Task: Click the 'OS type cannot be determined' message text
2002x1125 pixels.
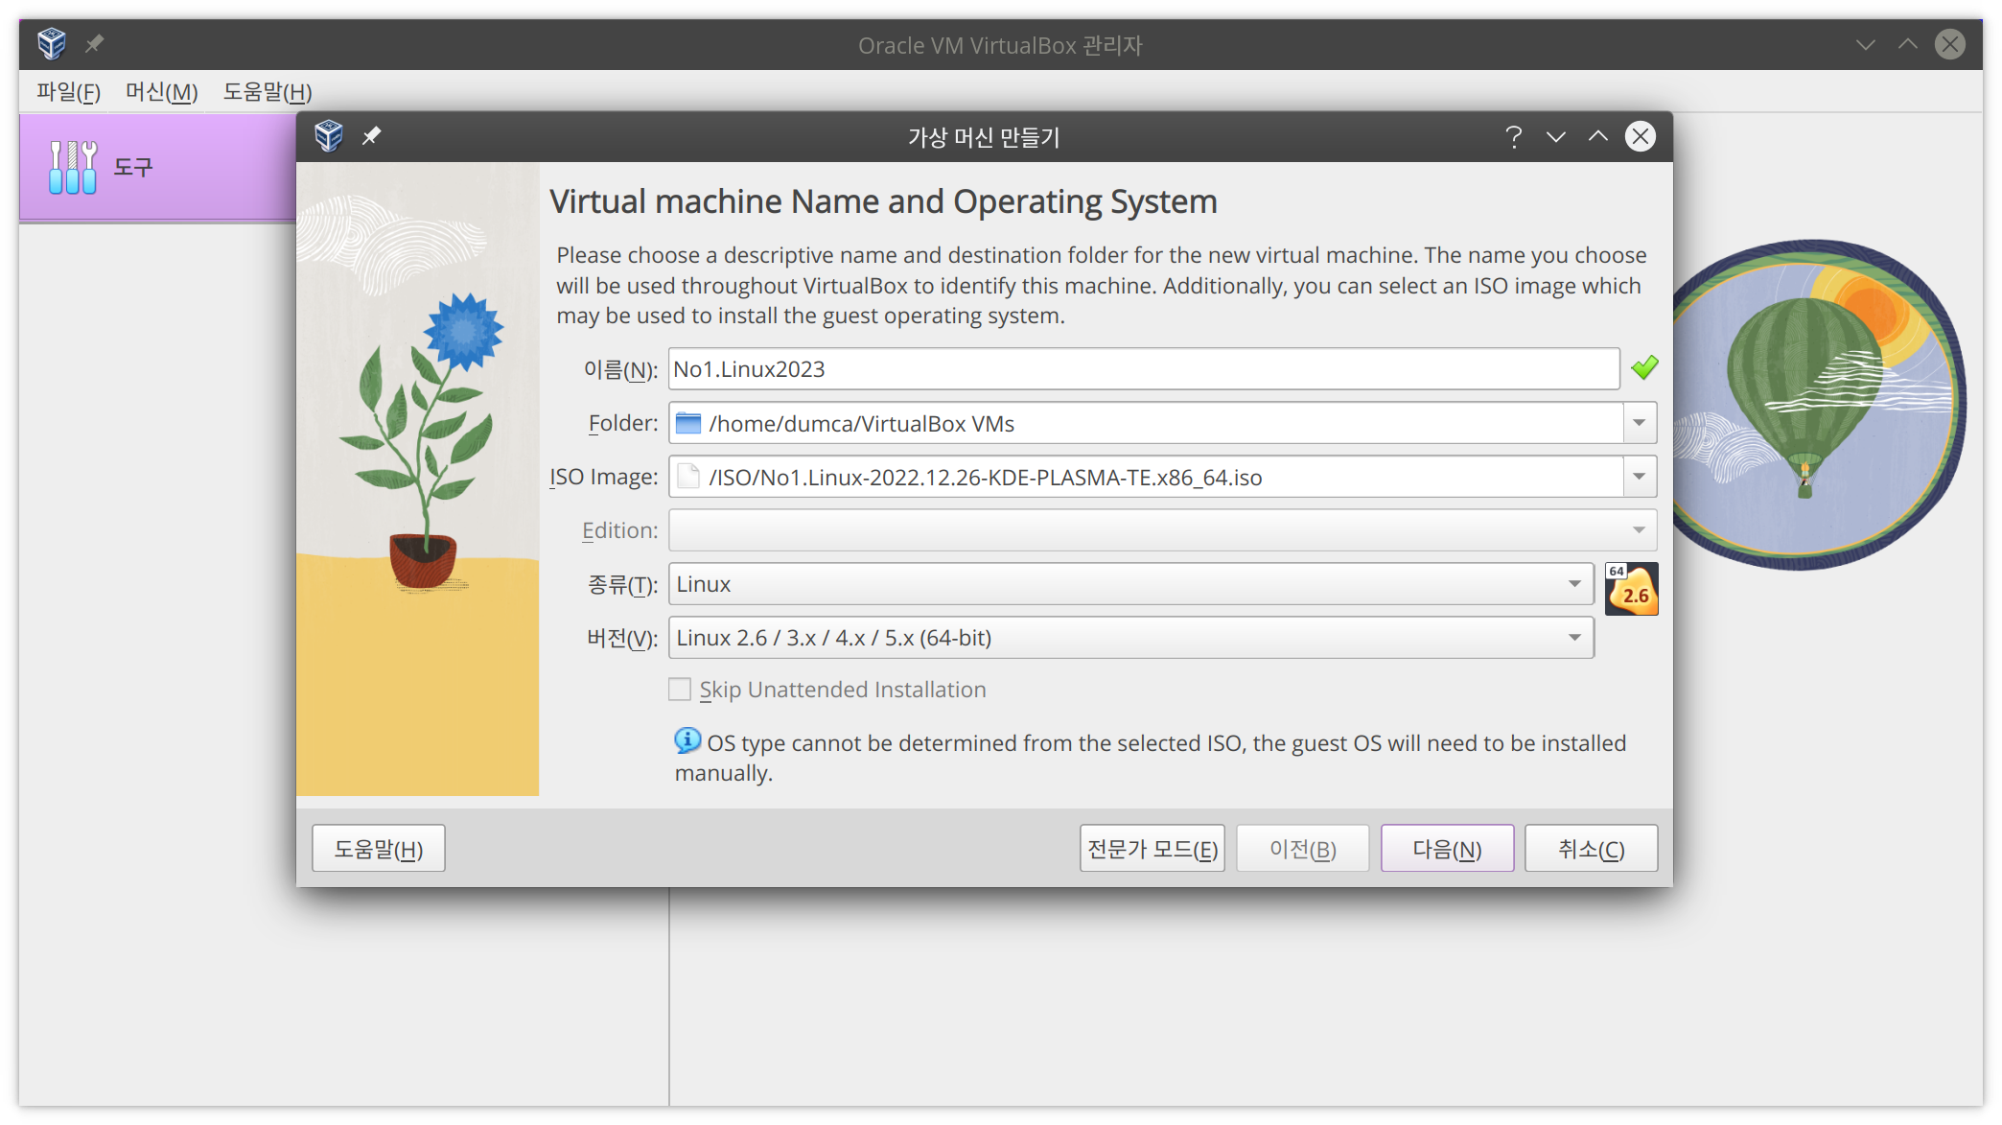Action: click(1151, 758)
